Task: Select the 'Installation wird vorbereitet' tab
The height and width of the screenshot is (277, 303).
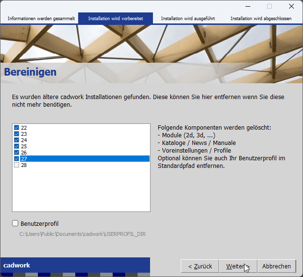Action: [116, 19]
